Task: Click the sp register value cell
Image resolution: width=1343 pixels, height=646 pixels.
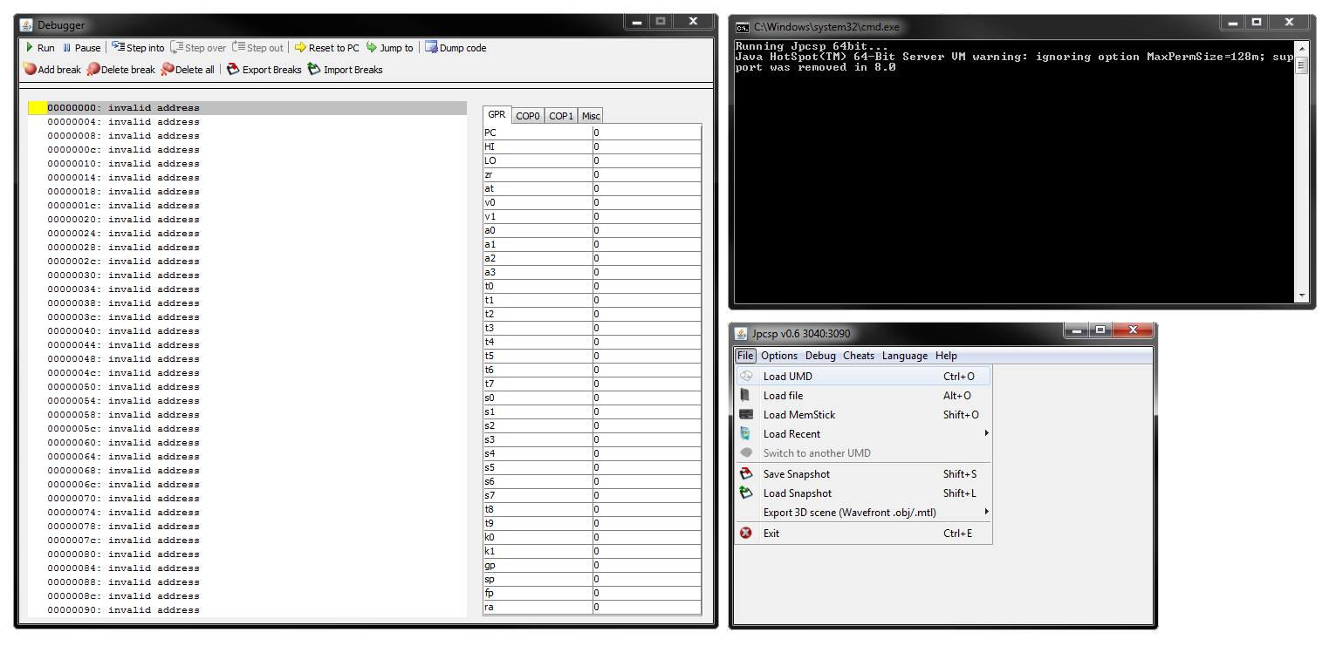Action: point(647,579)
